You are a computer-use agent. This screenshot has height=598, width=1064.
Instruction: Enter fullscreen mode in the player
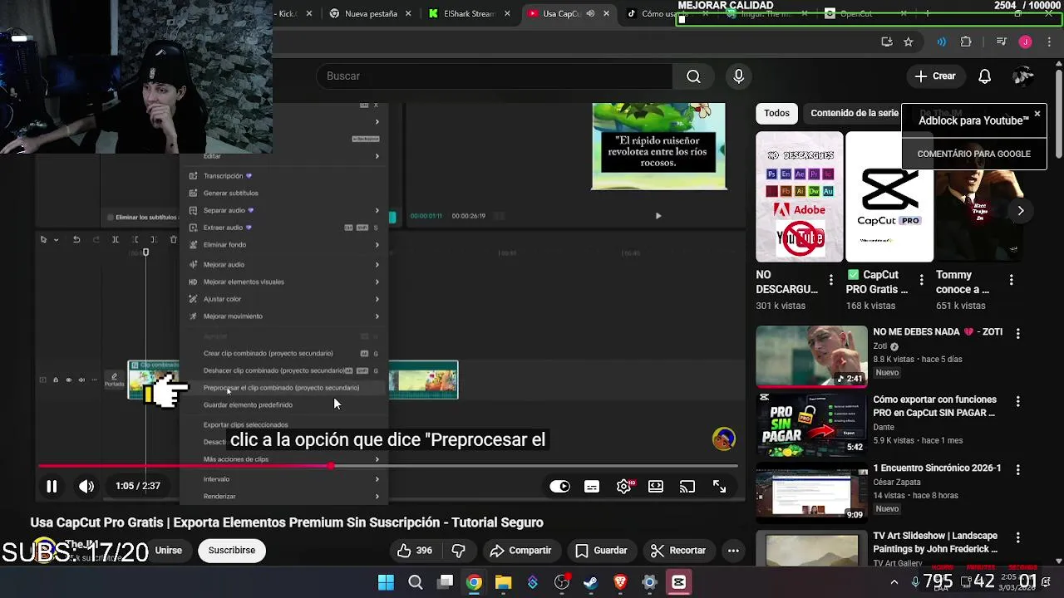pos(720,487)
